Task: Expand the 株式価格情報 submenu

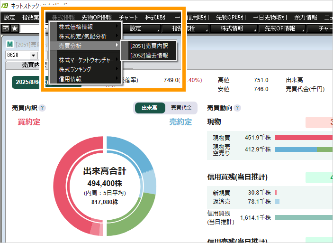Action: [x=86, y=27]
